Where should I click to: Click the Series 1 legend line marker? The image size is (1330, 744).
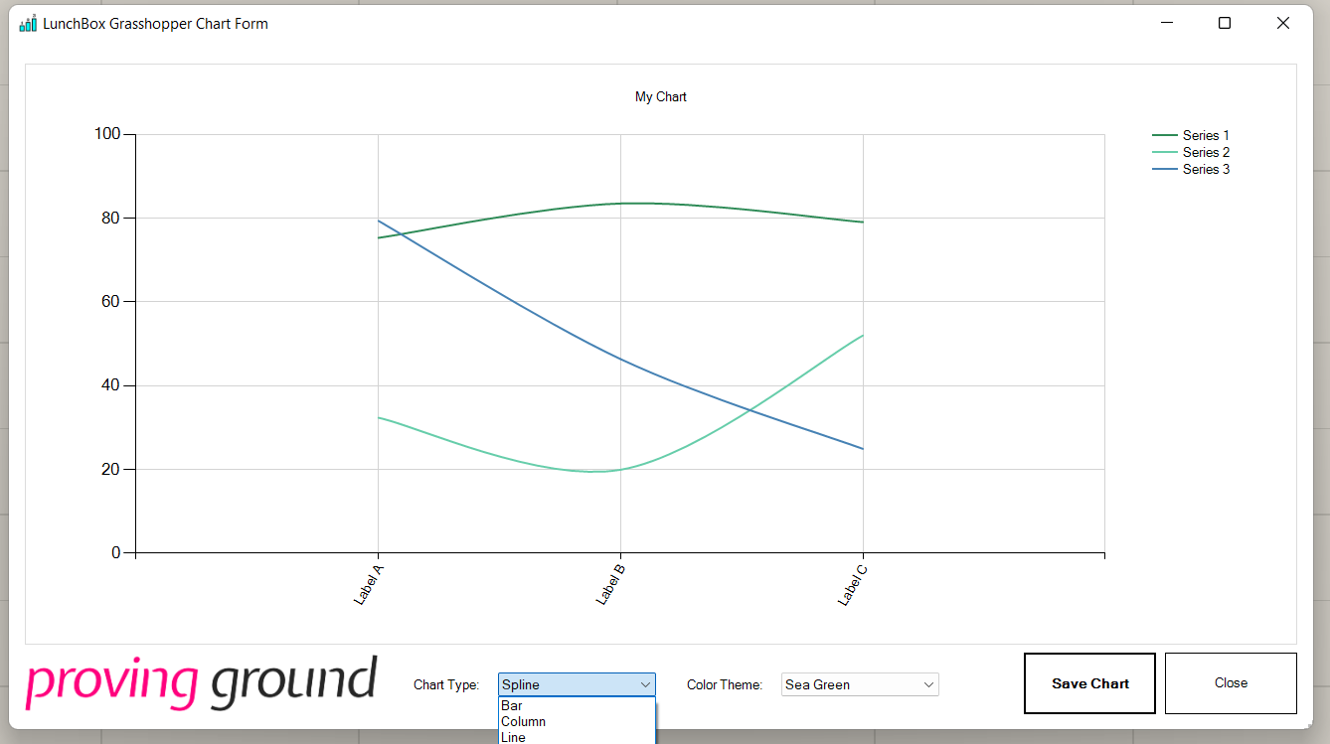[1165, 135]
